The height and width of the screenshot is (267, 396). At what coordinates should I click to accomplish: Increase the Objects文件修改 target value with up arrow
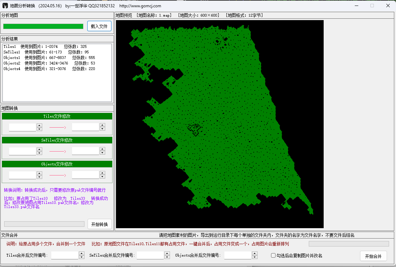tap(102, 173)
